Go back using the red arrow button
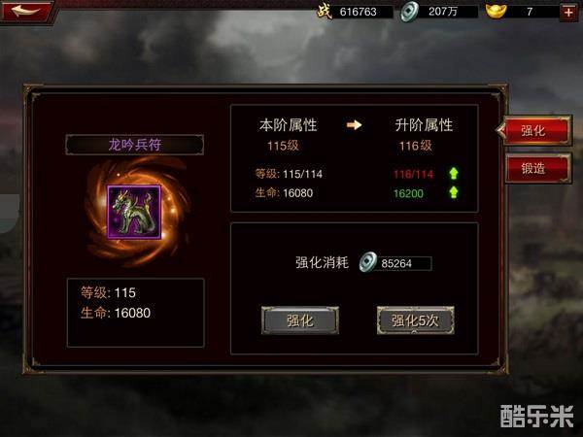 [26, 12]
